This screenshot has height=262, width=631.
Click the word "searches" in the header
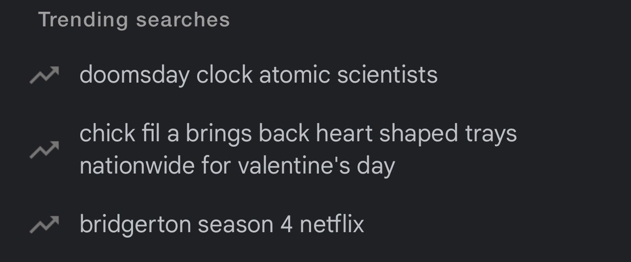click(183, 20)
